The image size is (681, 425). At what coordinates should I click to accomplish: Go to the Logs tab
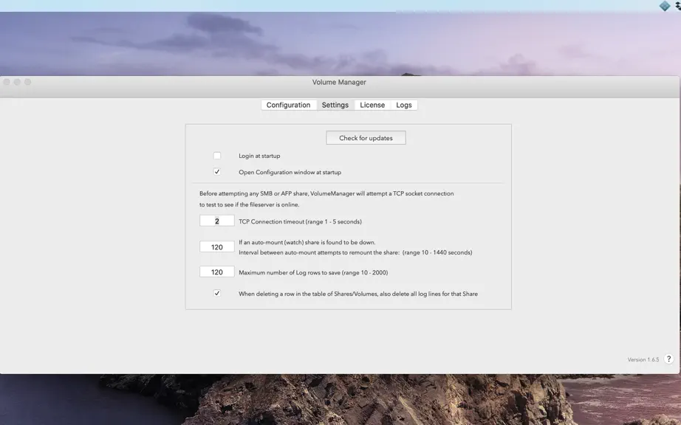pyautogui.click(x=404, y=105)
